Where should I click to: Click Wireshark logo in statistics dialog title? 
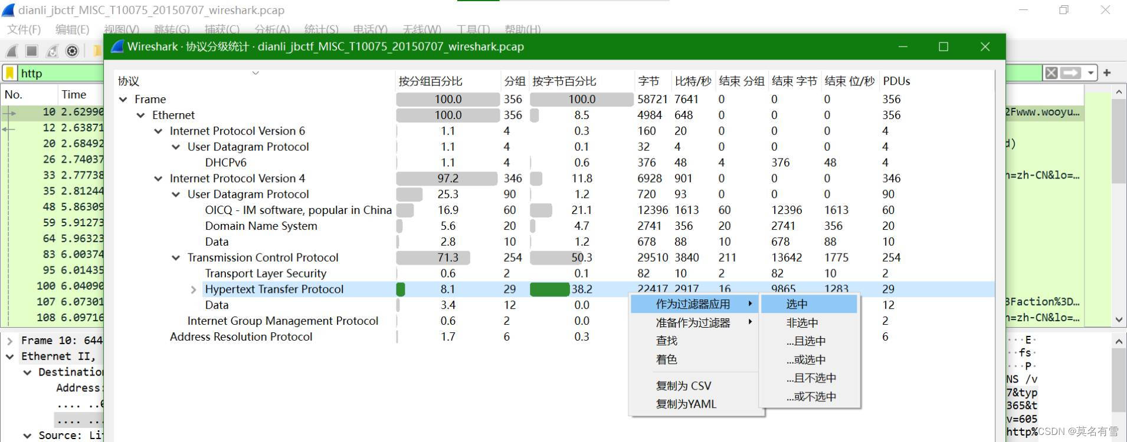click(x=117, y=47)
